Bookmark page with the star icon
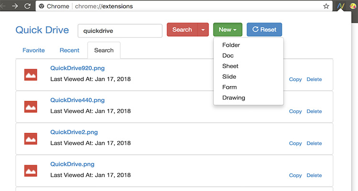Viewport: 358px width, 191px height. point(326,6)
